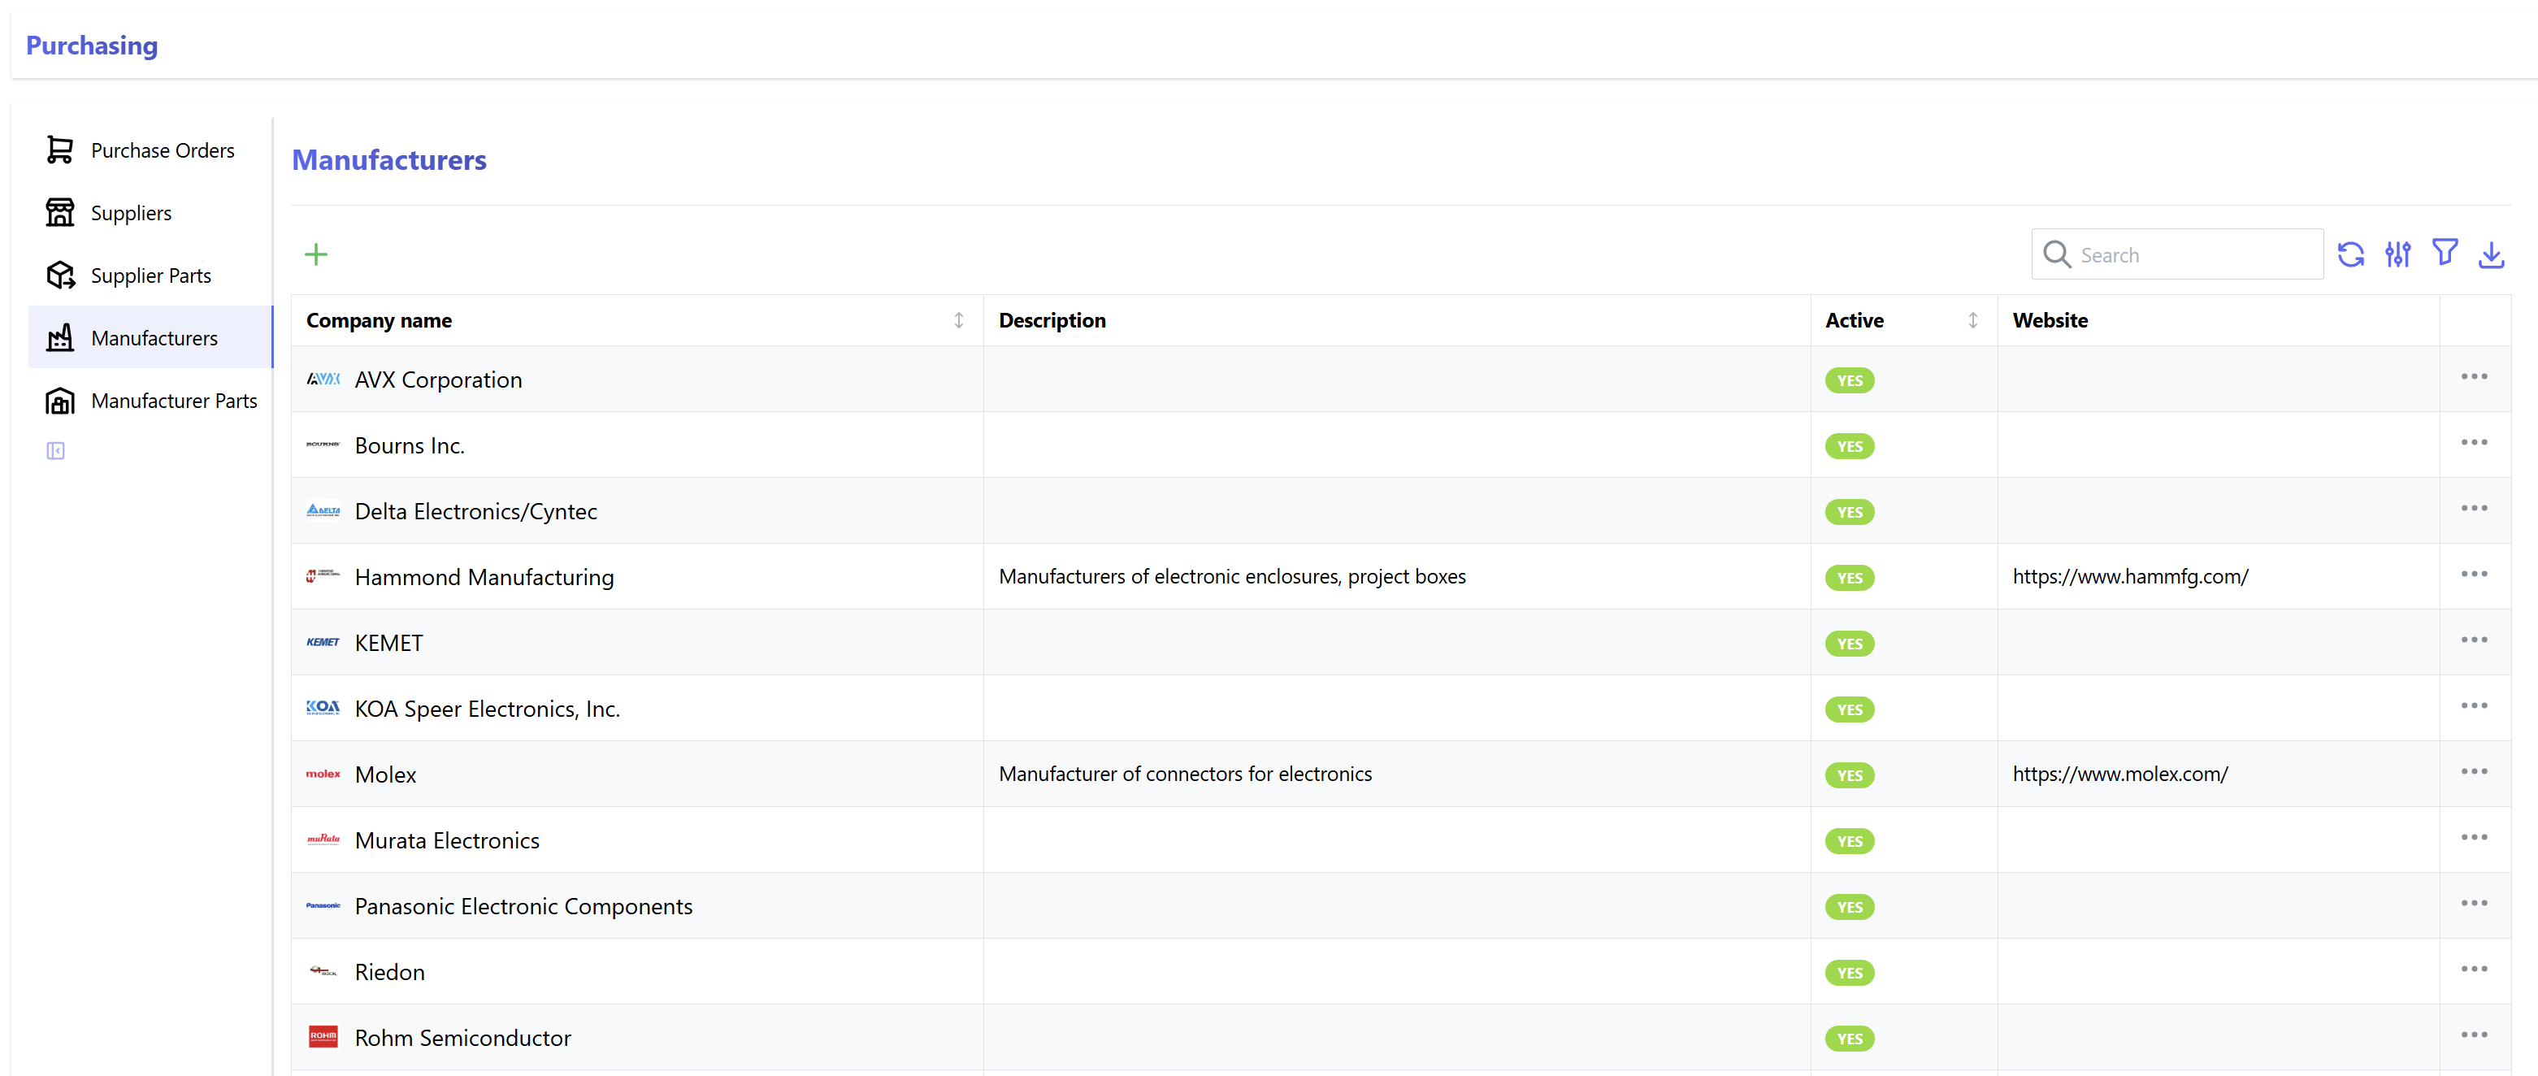Open the Purchase Orders section icon
This screenshot has height=1076, width=2538.
click(60, 150)
